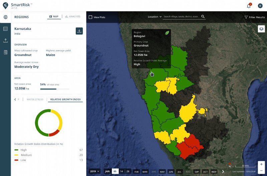267x176 pixels.
Task: Go to previous overview tab chevron
Action: click(15, 99)
